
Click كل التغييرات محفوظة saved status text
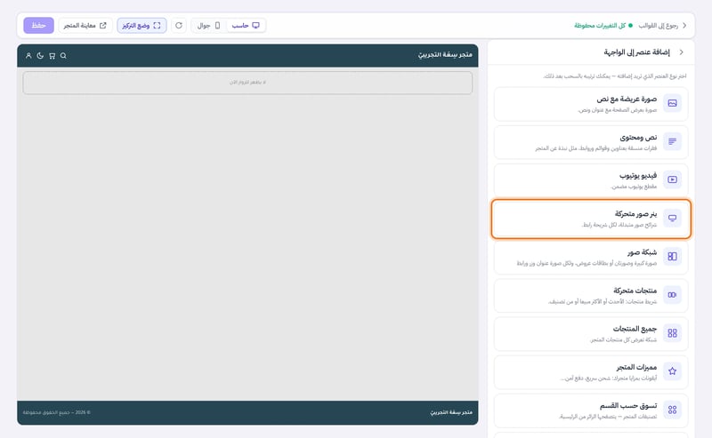tap(599, 26)
